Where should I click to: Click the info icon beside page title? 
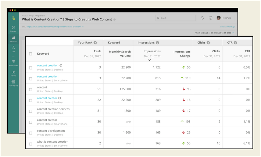pyautogui.click(x=114, y=20)
